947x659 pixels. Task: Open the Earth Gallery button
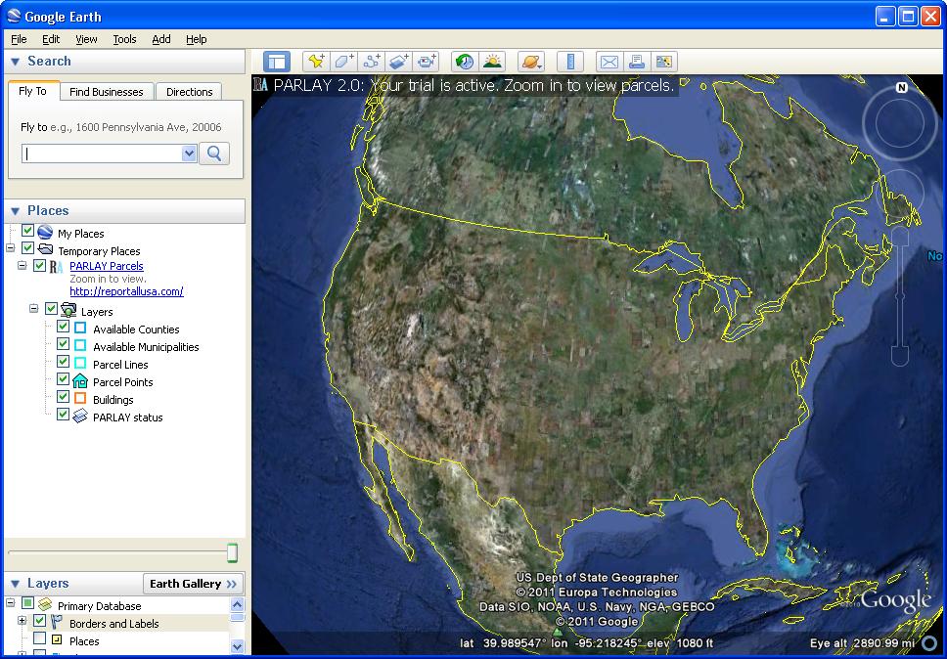click(x=194, y=584)
